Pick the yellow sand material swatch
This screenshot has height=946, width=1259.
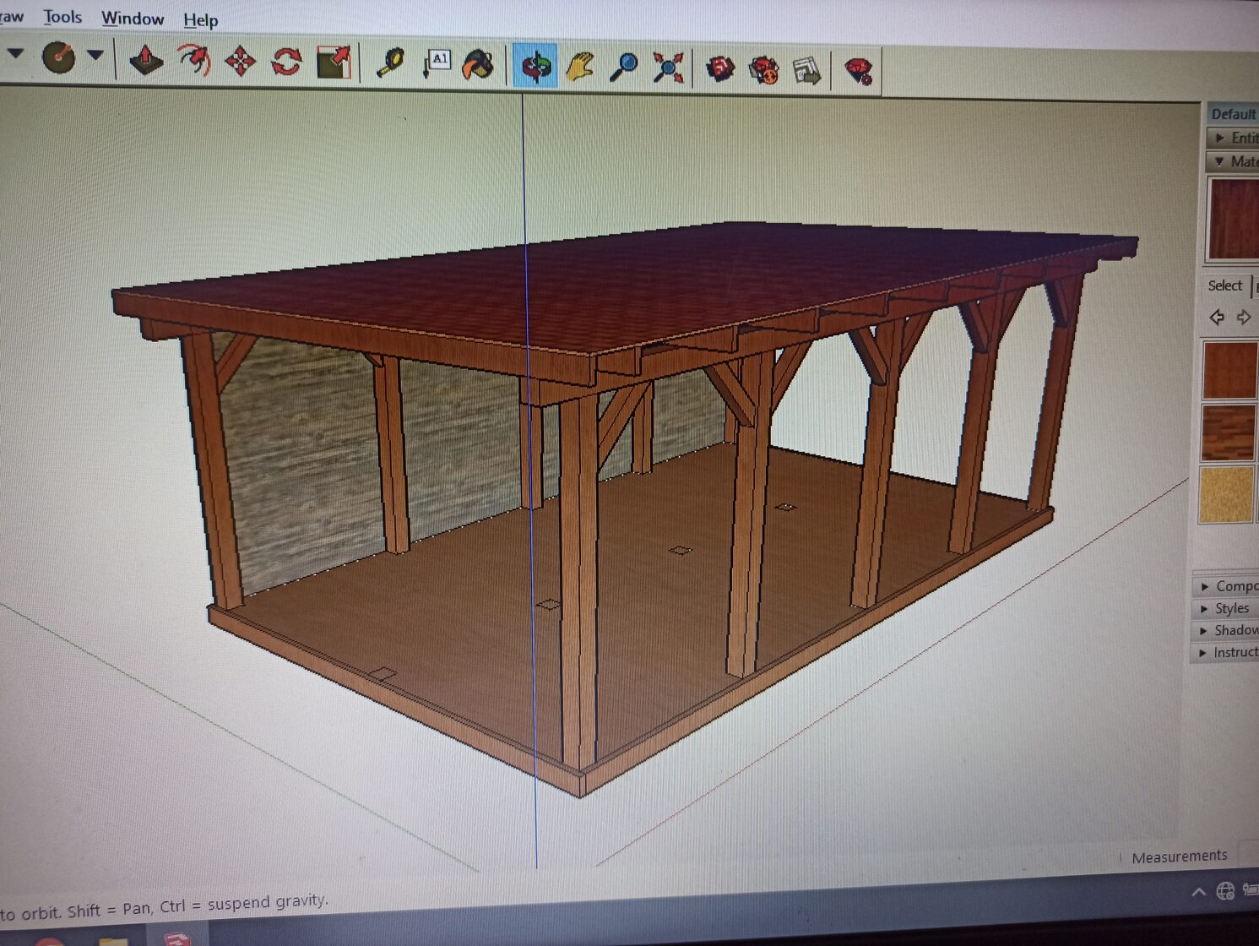click(1226, 495)
